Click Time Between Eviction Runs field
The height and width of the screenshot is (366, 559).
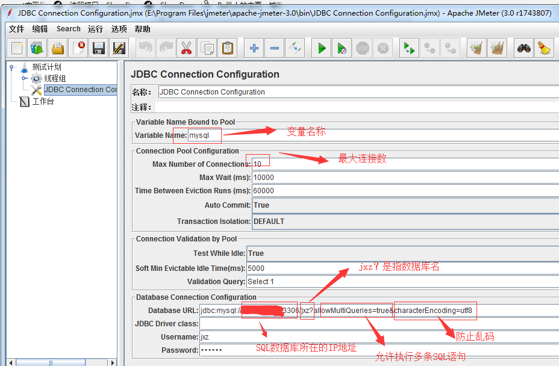(x=405, y=191)
